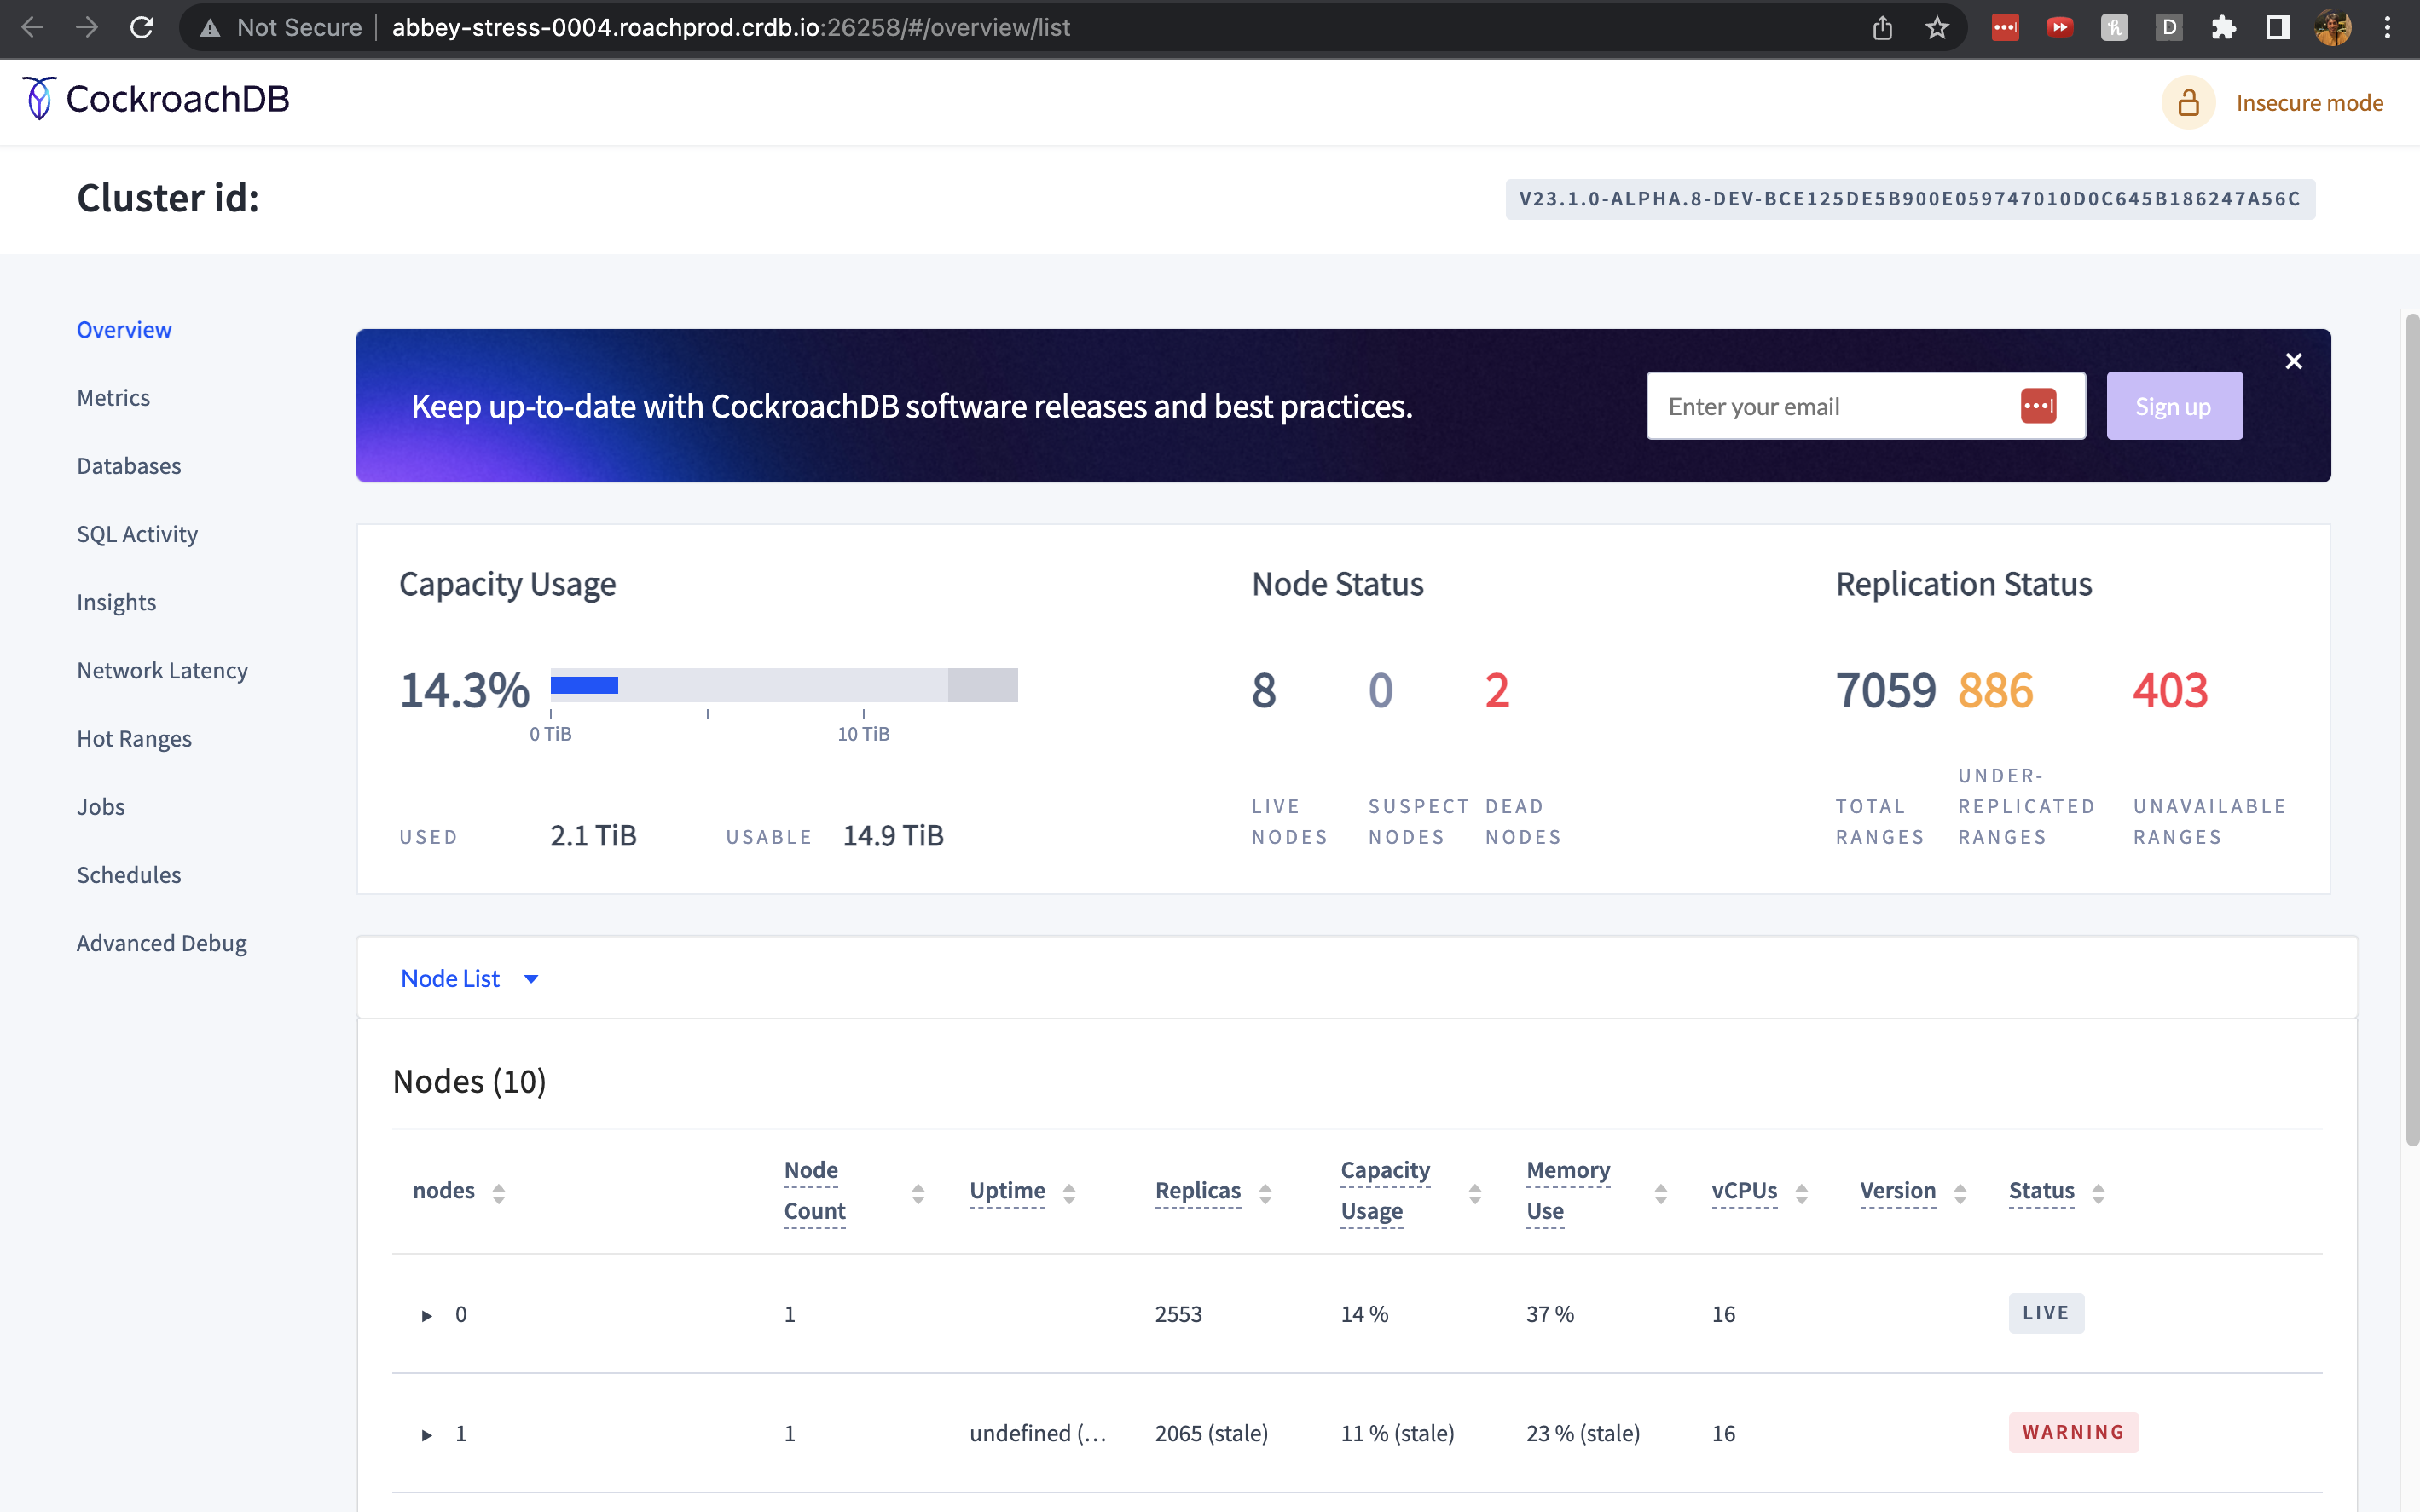Dismiss the email signup banner
Viewport: 2420px width, 1512px height.
click(2293, 361)
